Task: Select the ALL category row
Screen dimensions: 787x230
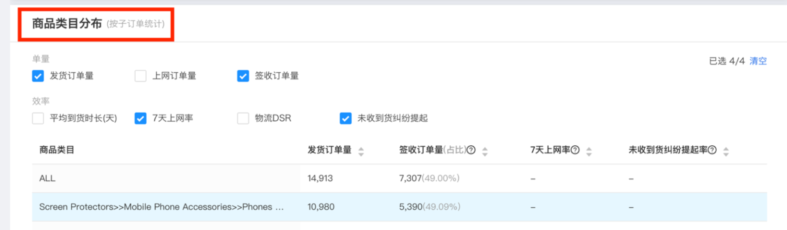Action: pos(47,178)
